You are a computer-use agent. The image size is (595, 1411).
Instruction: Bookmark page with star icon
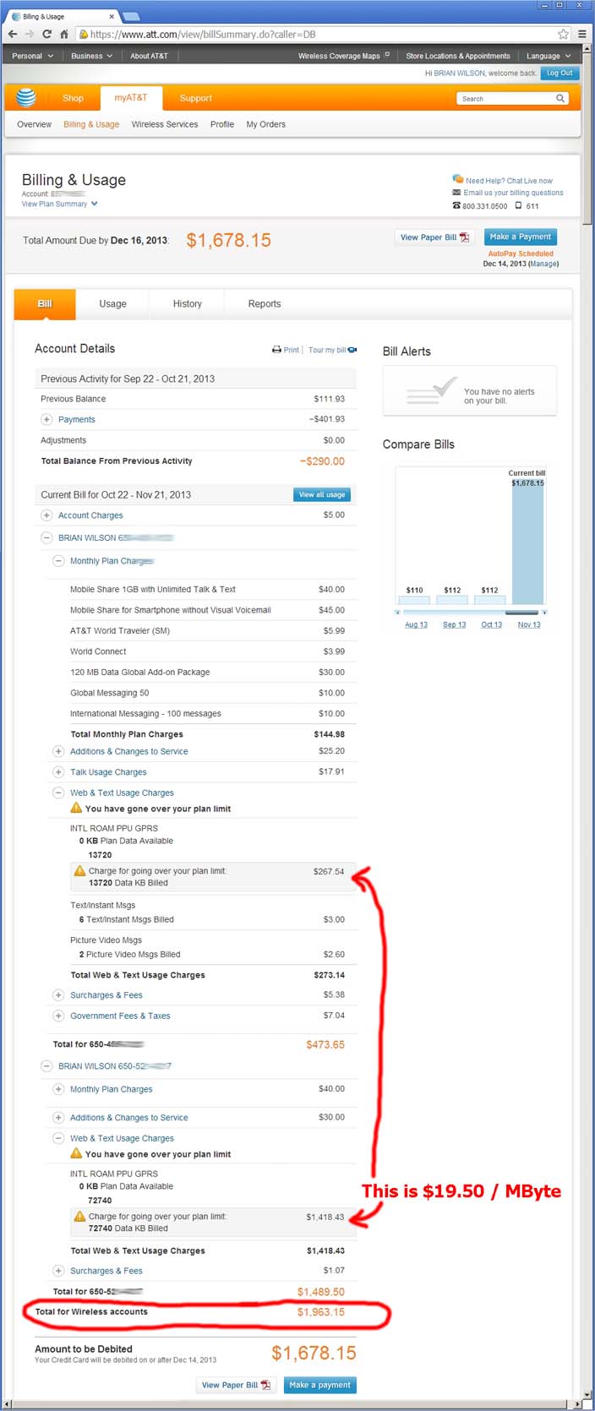coord(563,34)
